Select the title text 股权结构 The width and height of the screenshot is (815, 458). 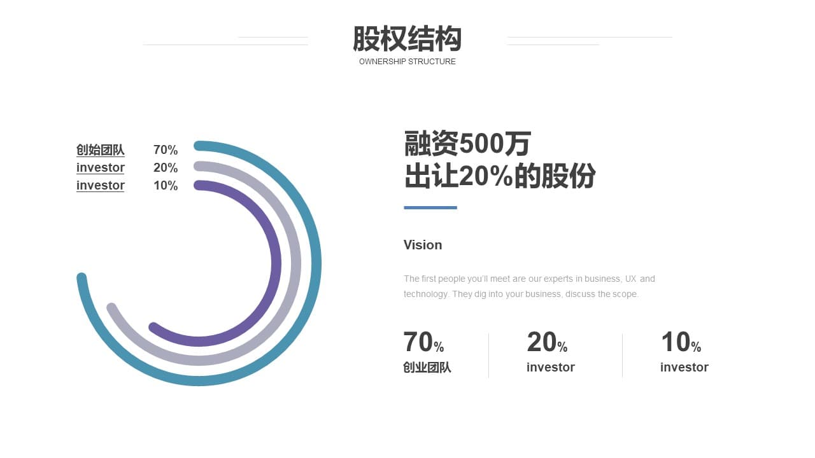point(407,39)
